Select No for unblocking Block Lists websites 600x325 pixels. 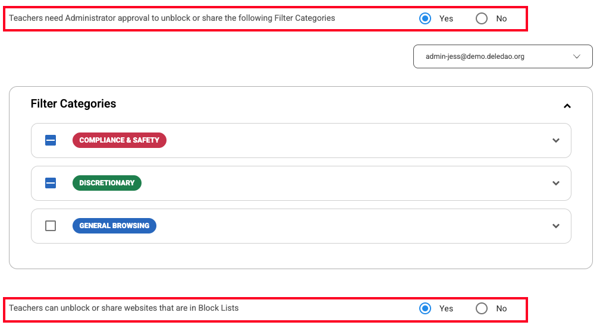pos(482,308)
